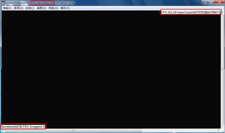Click the horizontal scrollbar thumb
225x133 pixels.
pos(74,130)
